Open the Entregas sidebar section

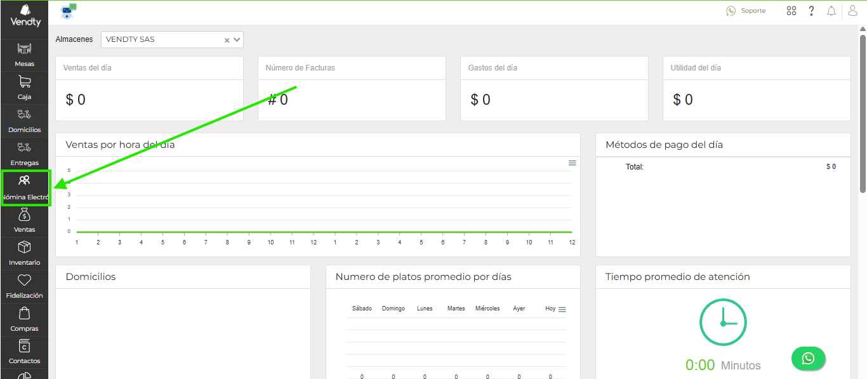[x=24, y=154]
